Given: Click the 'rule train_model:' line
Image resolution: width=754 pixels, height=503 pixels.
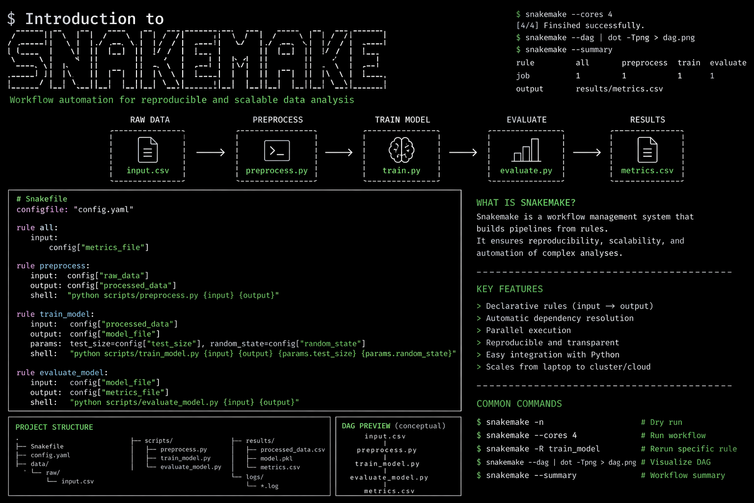Looking at the screenshot, I should tap(55, 314).
